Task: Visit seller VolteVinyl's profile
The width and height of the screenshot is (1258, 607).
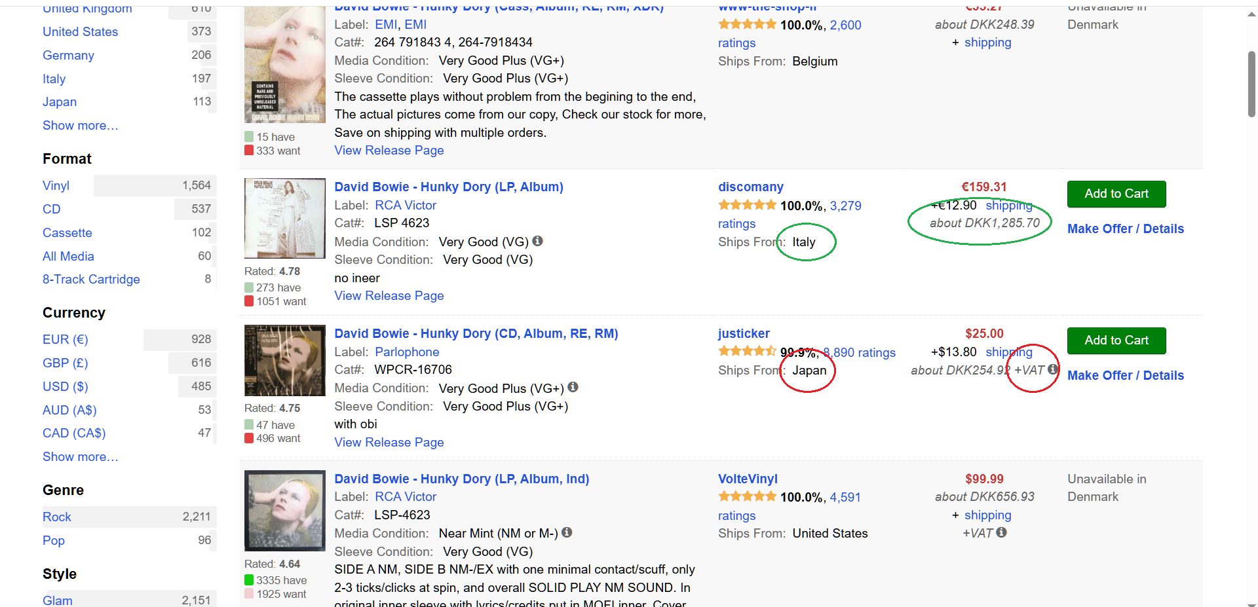Action: 748,479
